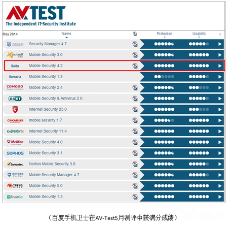Viewport: 228px width, 225px height.
Task: Expand details arrow for Comodo Mobile Security 2.4
Action: [x=220, y=87]
